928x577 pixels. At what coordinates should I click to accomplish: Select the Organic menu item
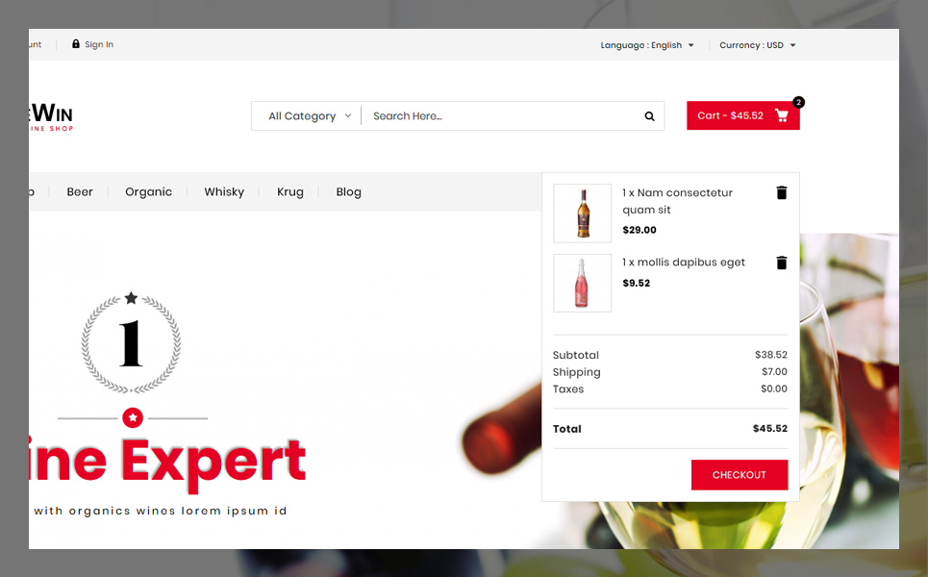pos(148,191)
